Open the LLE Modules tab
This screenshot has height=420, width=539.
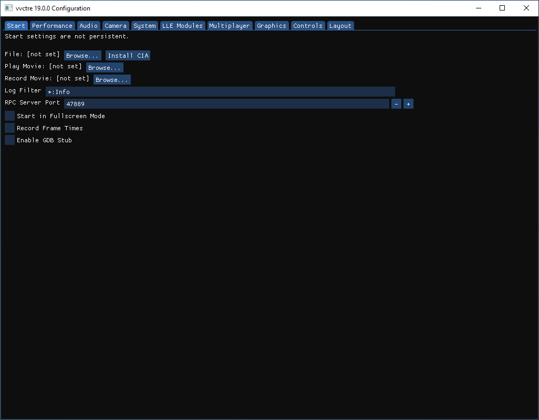(x=182, y=26)
